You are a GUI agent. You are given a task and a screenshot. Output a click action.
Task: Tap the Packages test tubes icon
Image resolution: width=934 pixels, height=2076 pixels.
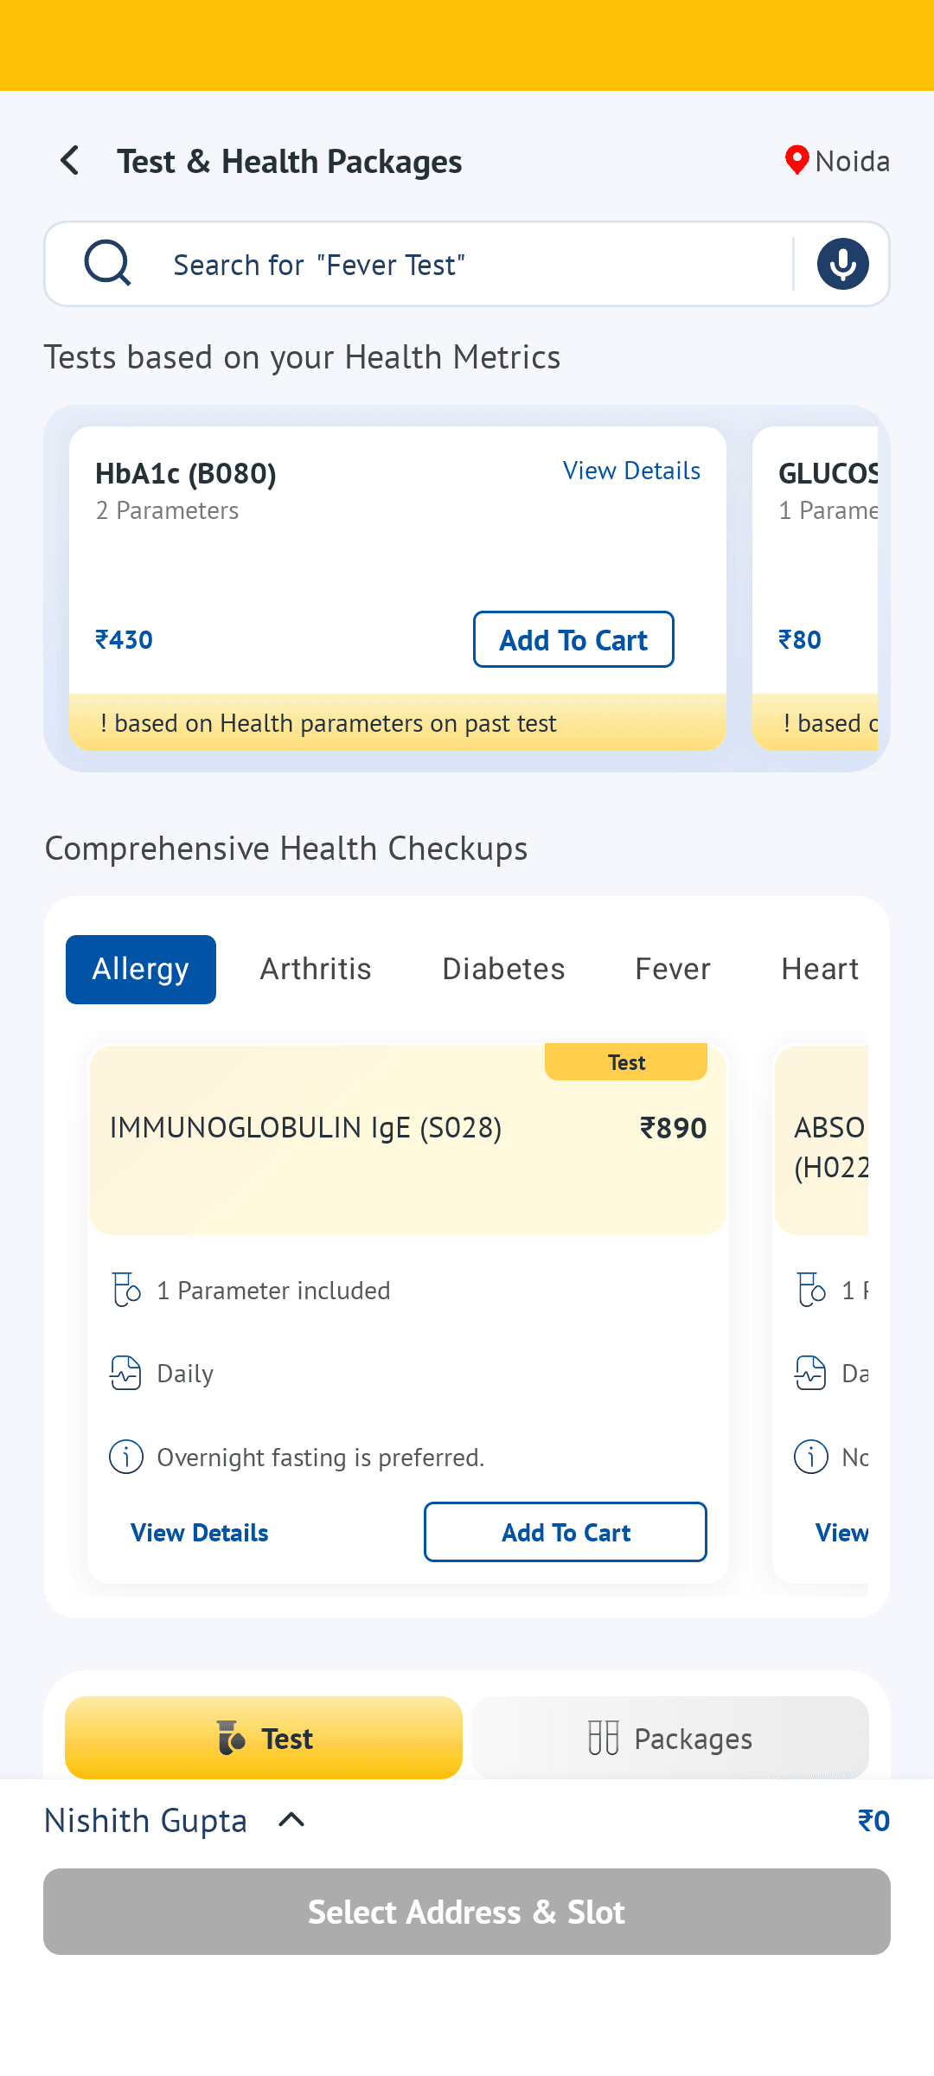(604, 1738)
